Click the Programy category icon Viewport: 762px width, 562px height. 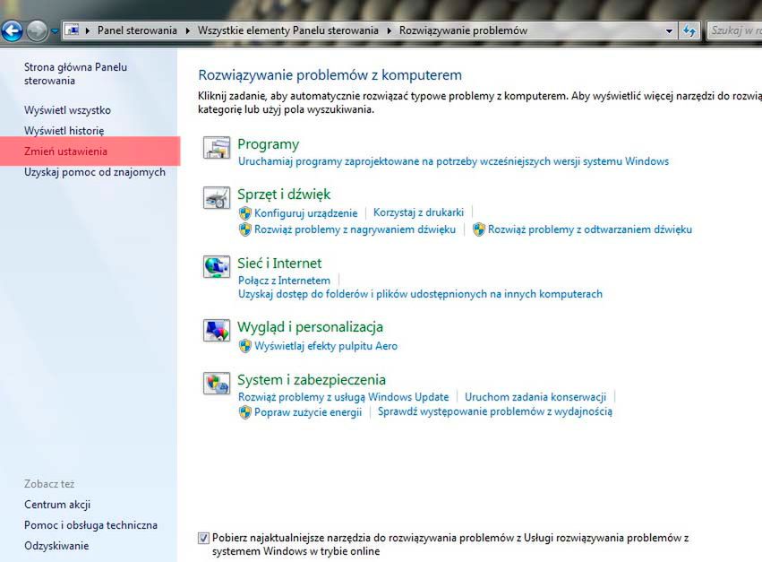click(x=217, y=147)
